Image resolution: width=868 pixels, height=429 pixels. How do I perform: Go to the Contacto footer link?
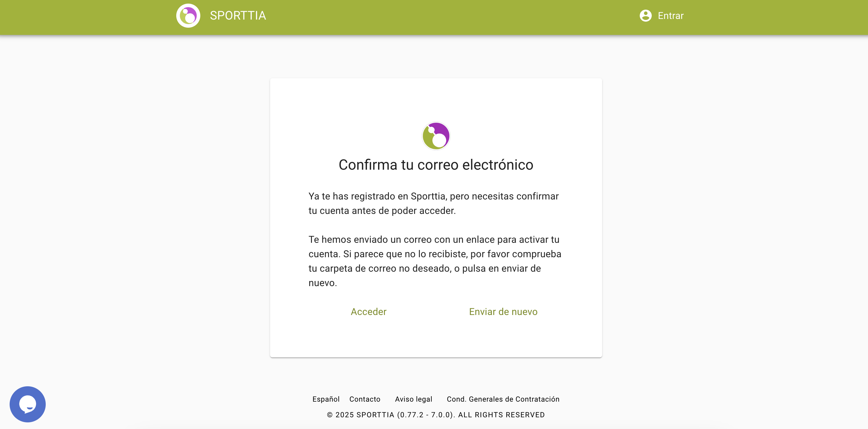coord(365,399)
